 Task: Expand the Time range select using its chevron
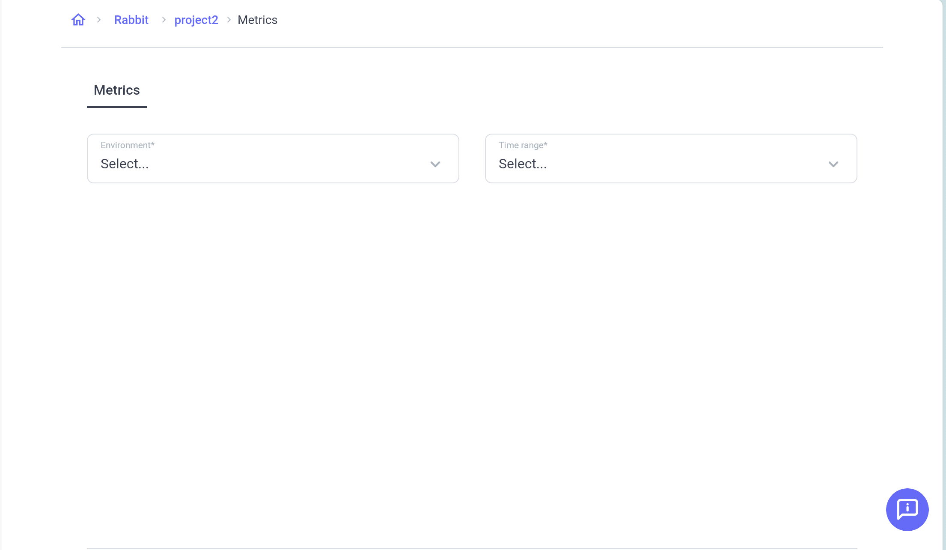click(x=833, y=164)
